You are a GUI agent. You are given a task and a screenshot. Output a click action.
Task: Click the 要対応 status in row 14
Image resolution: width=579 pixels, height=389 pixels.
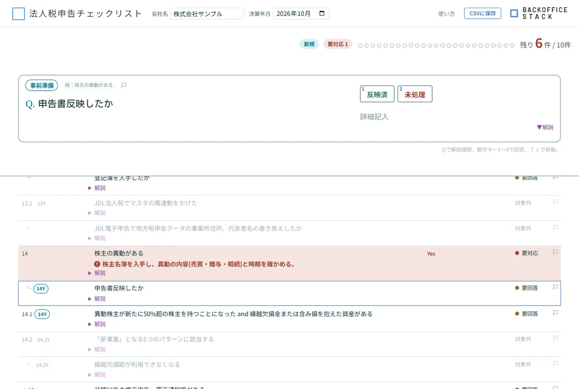click(x=526, y=253)
